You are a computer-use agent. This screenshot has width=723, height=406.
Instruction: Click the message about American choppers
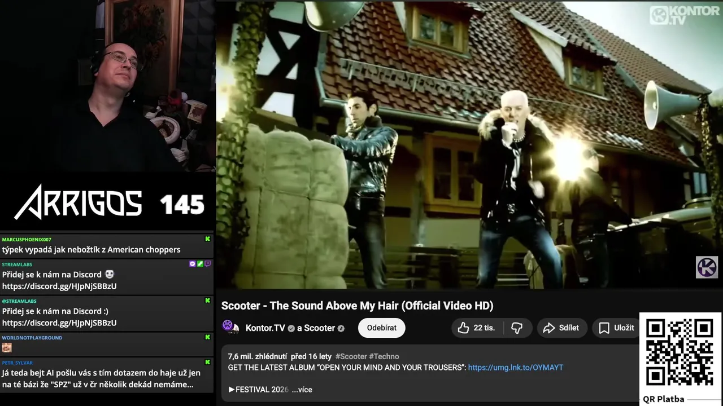pos(91,250)
